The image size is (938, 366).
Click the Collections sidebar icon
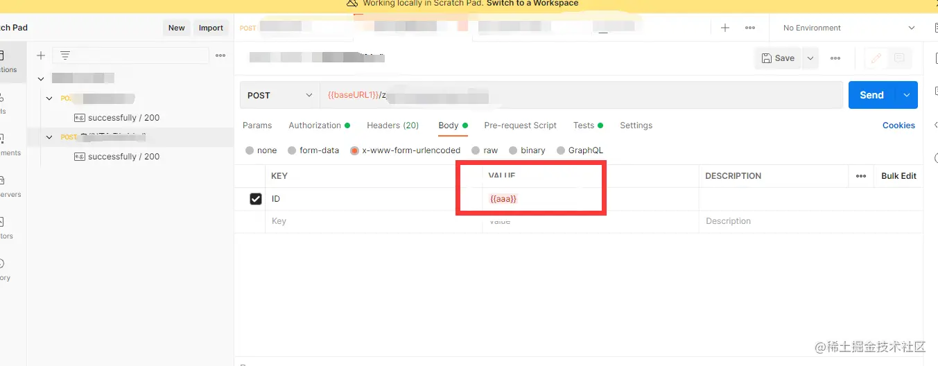[x=7, y=61]
